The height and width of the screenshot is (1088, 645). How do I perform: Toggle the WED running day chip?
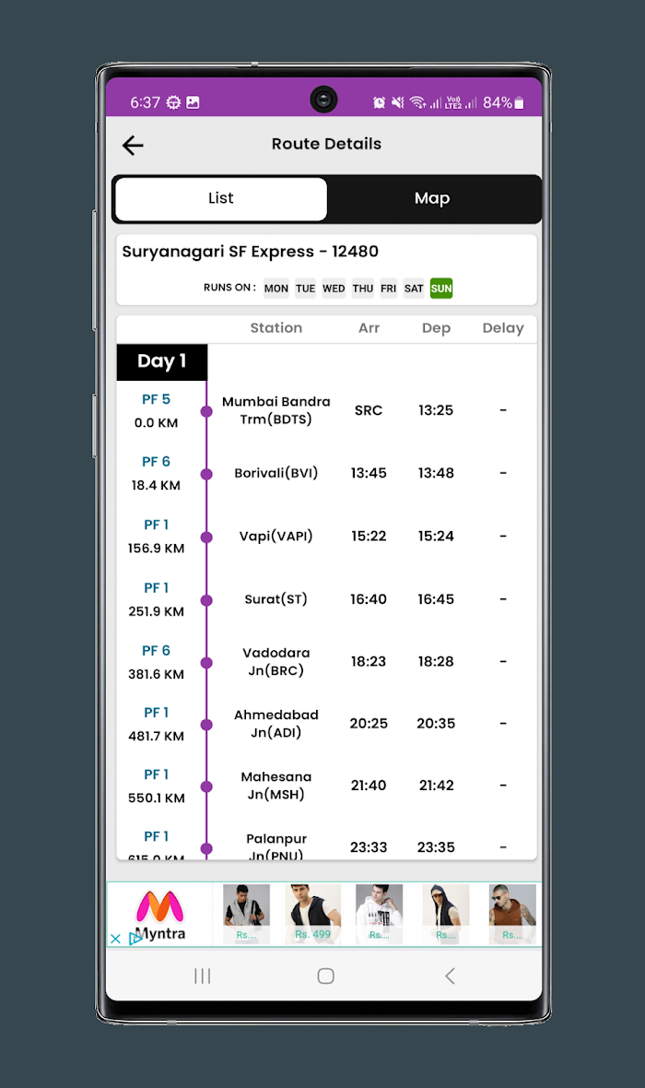[x=334, y=288]
